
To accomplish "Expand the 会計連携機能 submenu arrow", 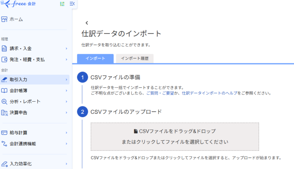I will pos(66,144).
